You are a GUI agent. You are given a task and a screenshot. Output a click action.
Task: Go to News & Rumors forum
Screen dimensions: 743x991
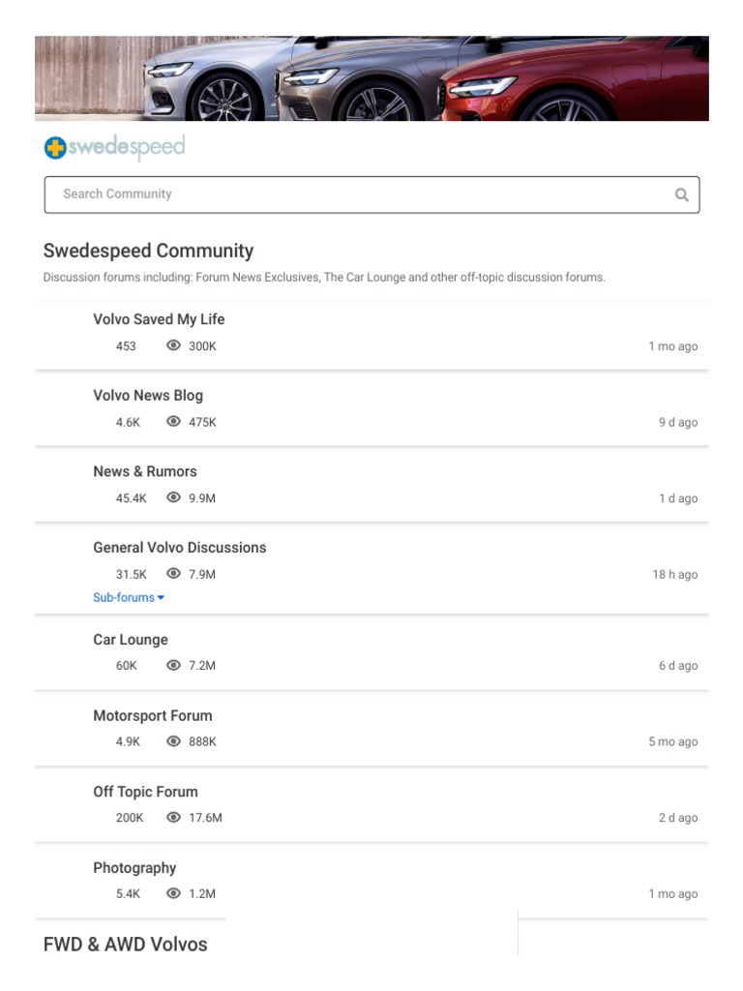pyautogui.click(x=145, y=471)
